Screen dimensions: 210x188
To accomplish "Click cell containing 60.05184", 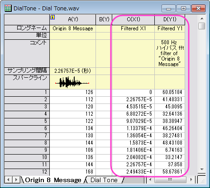I will (x=170, y=92).
